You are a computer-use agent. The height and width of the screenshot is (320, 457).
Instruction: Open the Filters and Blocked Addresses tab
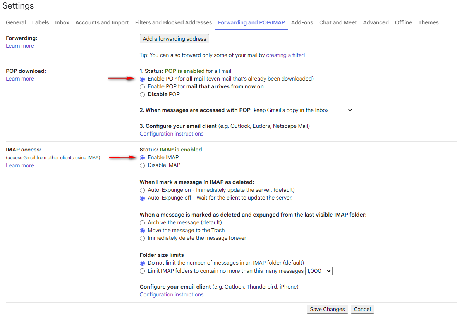[x=173, y=22]
